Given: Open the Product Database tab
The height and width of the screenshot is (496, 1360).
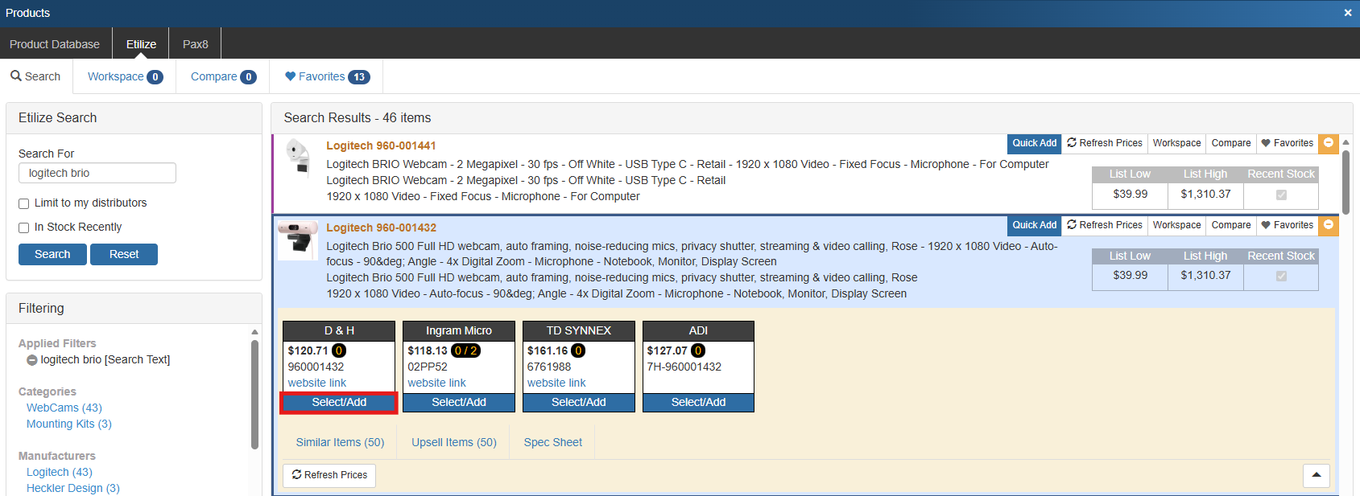Looking at the screenshot, I should [55, 44].
